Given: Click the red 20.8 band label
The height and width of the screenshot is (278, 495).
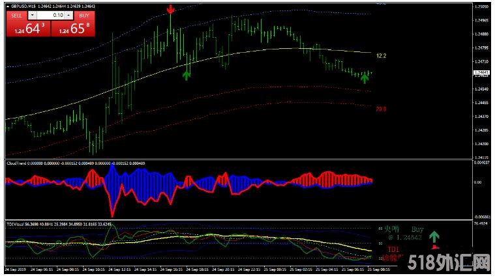Looking at the screenshot, I should click(x=381, y=109).
